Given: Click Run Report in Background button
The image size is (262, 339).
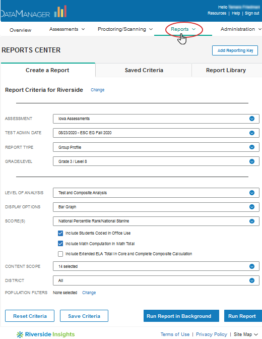Looking at the screenshot, I should pyautogui.click(x=181, y=316).
